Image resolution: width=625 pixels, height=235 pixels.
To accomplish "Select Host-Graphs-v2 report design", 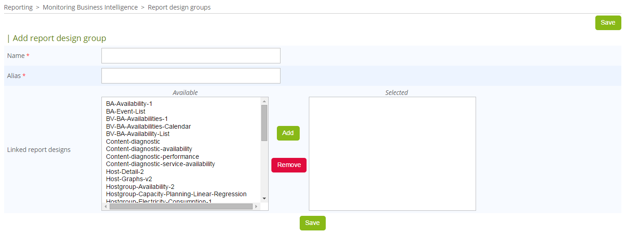I will [x=129, y=179].
